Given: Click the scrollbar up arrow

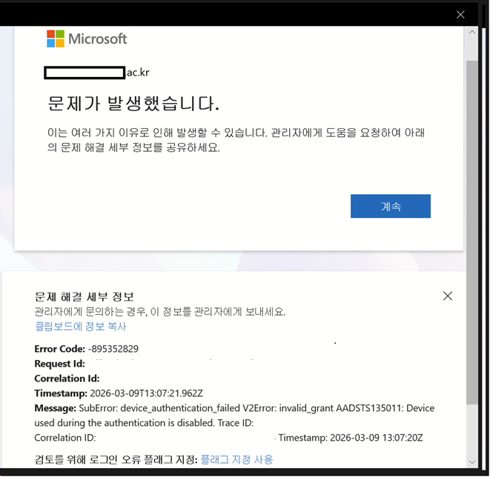Looking at the screenshot, I should coord(472,32).
